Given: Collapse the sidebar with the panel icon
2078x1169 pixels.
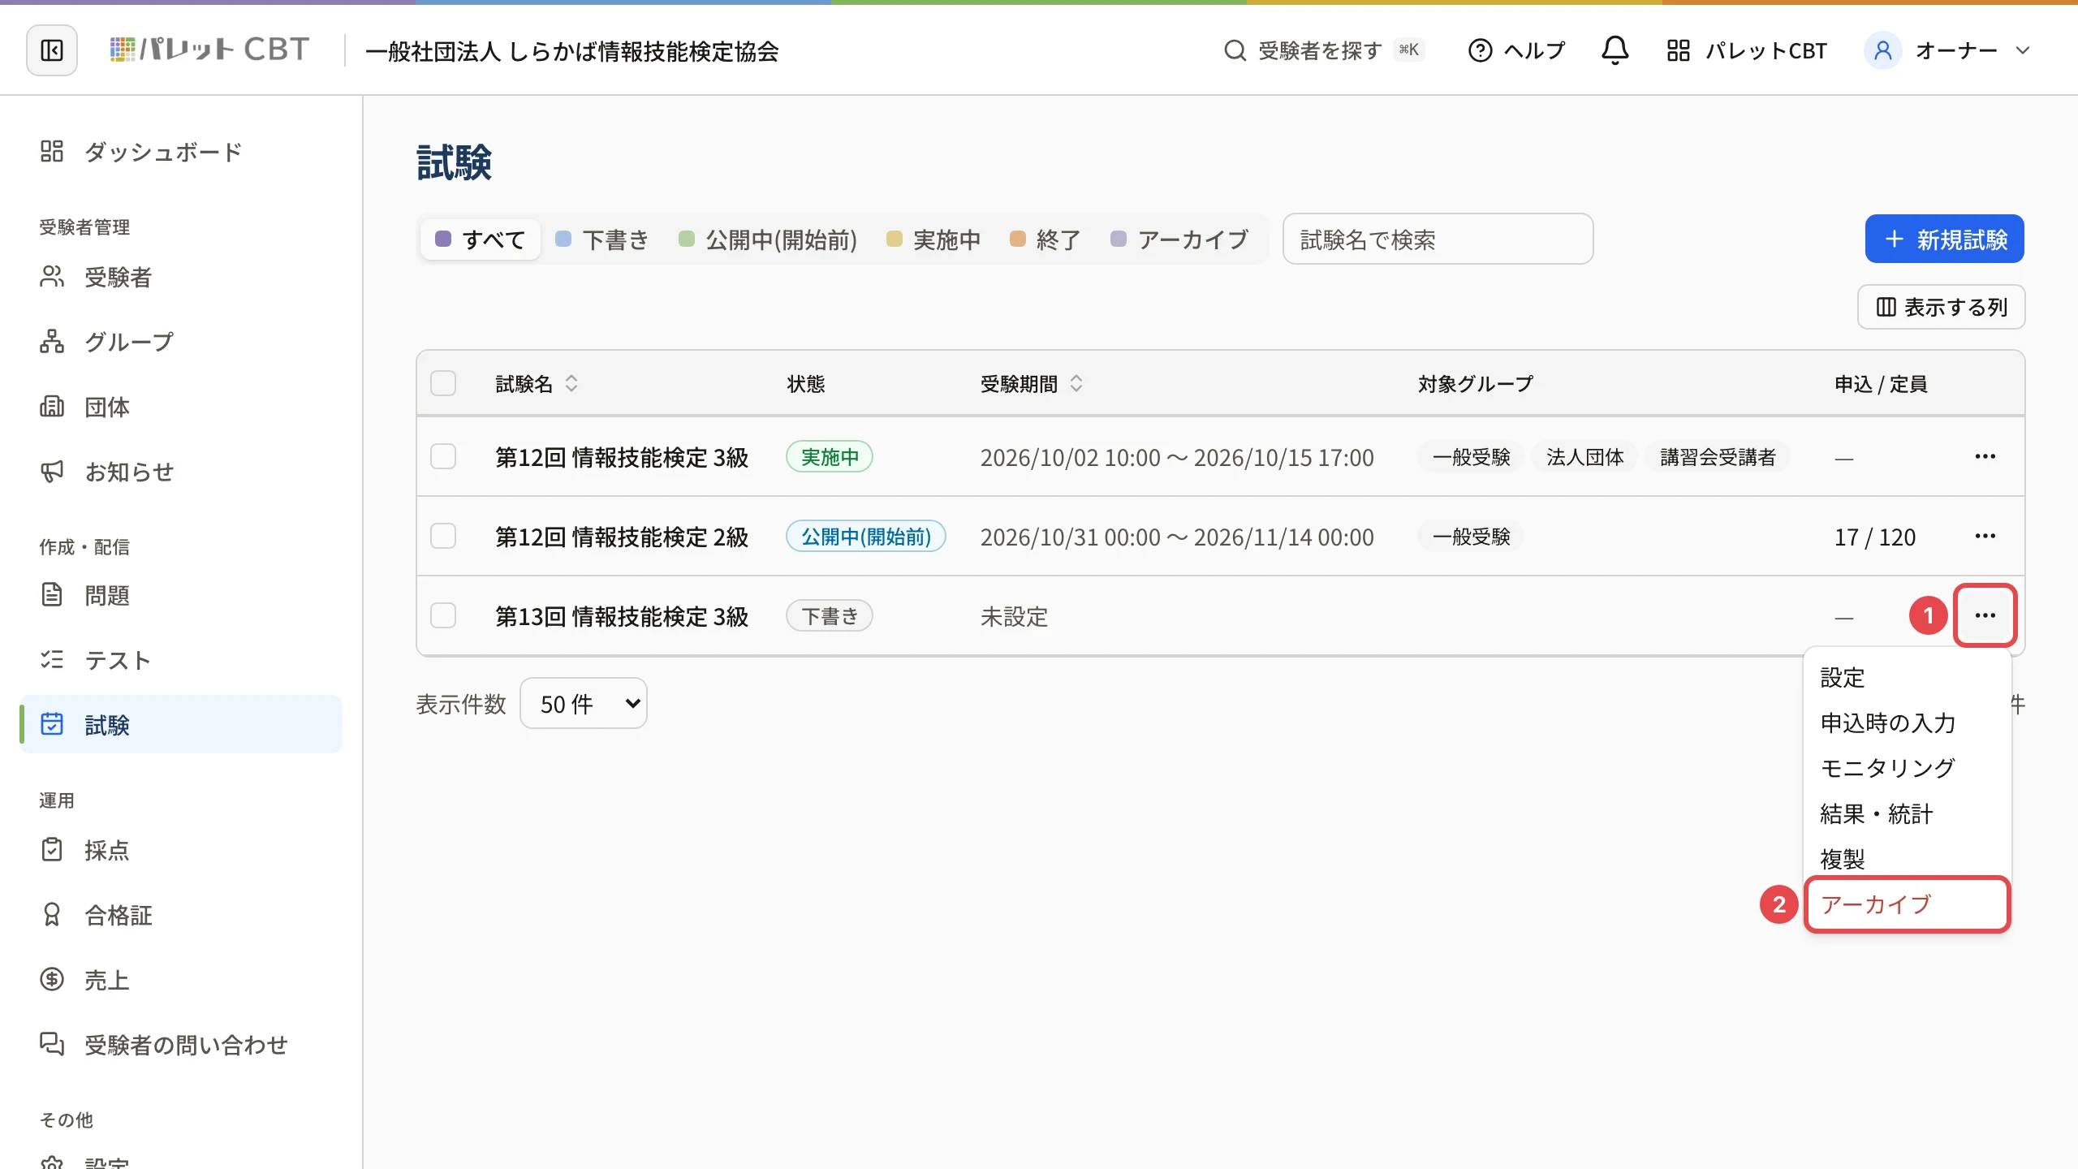Looking at the screenshot, I should tap(52, 50).
